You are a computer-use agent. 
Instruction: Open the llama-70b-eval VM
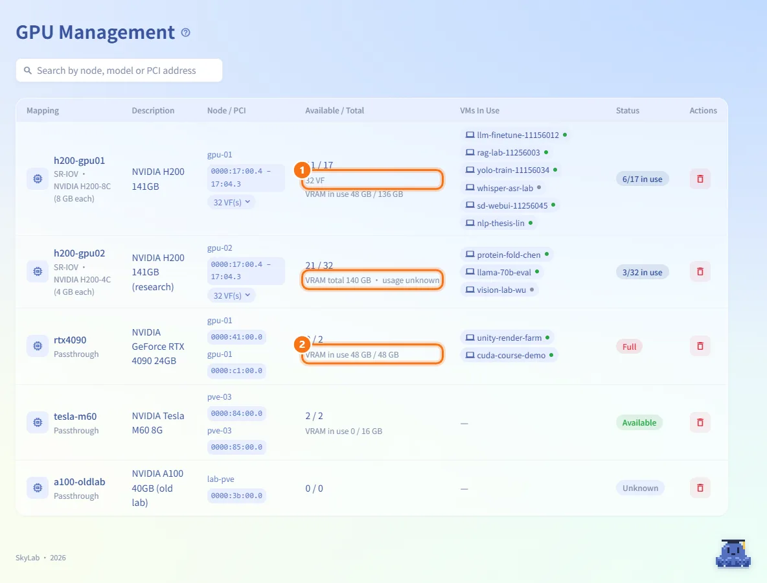pos(502,273)
